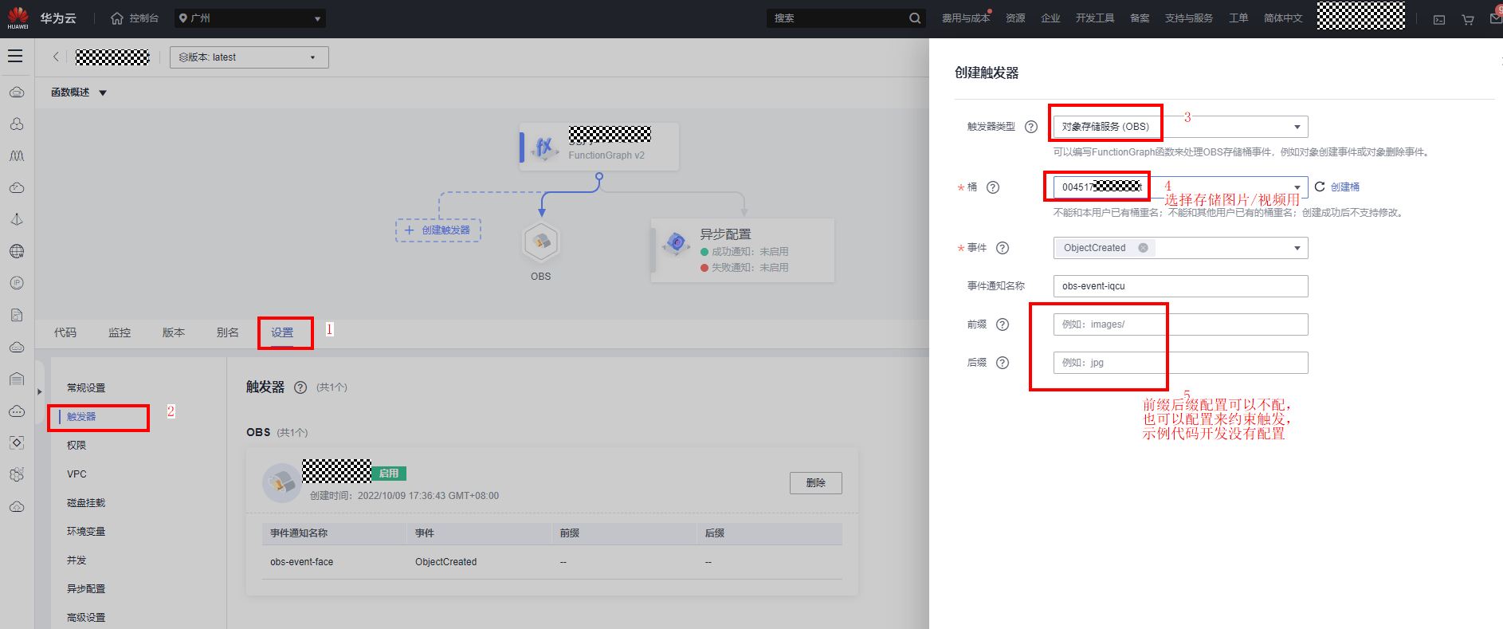Click the 控制台 console home link
The width and height of the screenshot is (1503, 629).
point(135,18)
